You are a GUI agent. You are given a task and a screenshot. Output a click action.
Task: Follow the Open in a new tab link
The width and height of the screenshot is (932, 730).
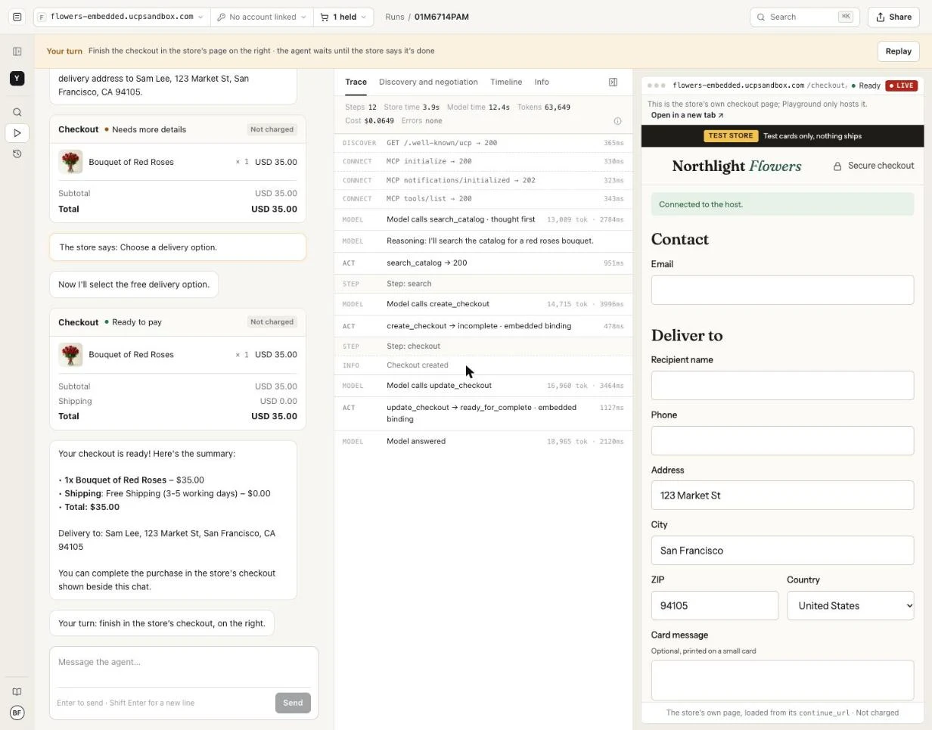point(687,115)
